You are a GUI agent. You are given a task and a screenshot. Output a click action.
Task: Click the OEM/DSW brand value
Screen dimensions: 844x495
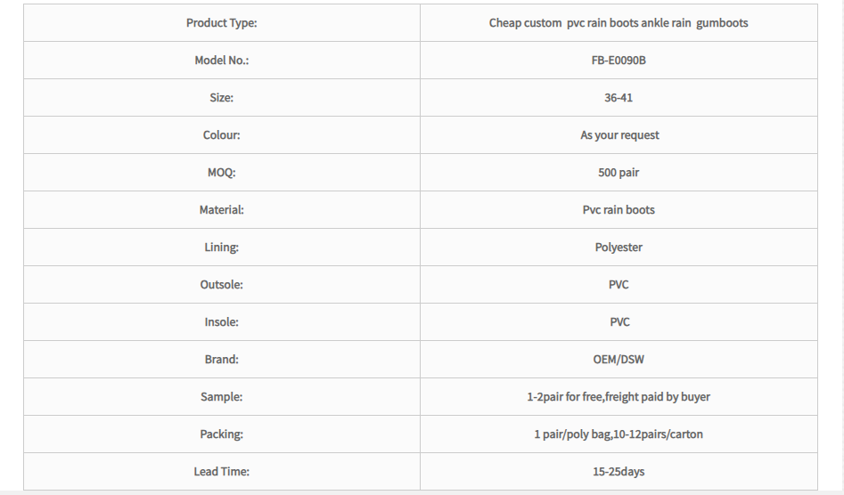click(619, 360)
